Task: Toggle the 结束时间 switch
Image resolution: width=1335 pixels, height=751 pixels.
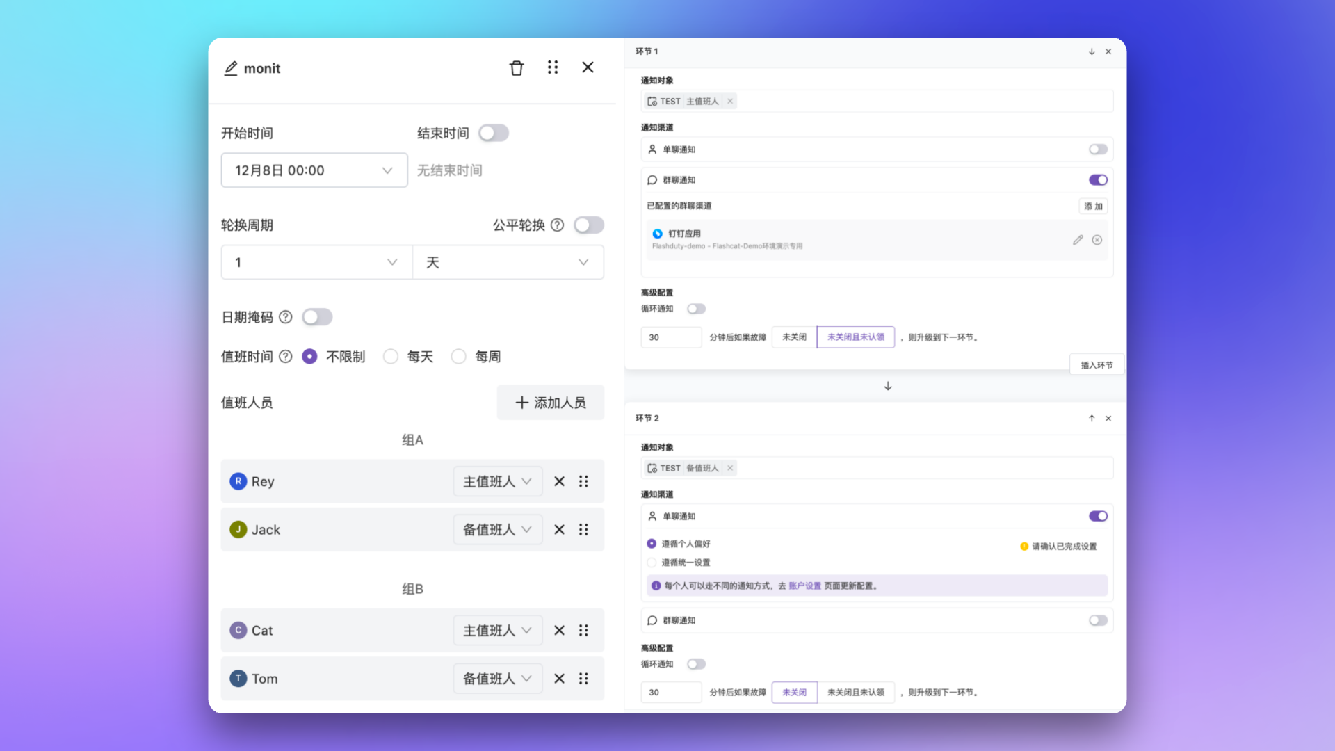Action: click(x=494, y=133)
